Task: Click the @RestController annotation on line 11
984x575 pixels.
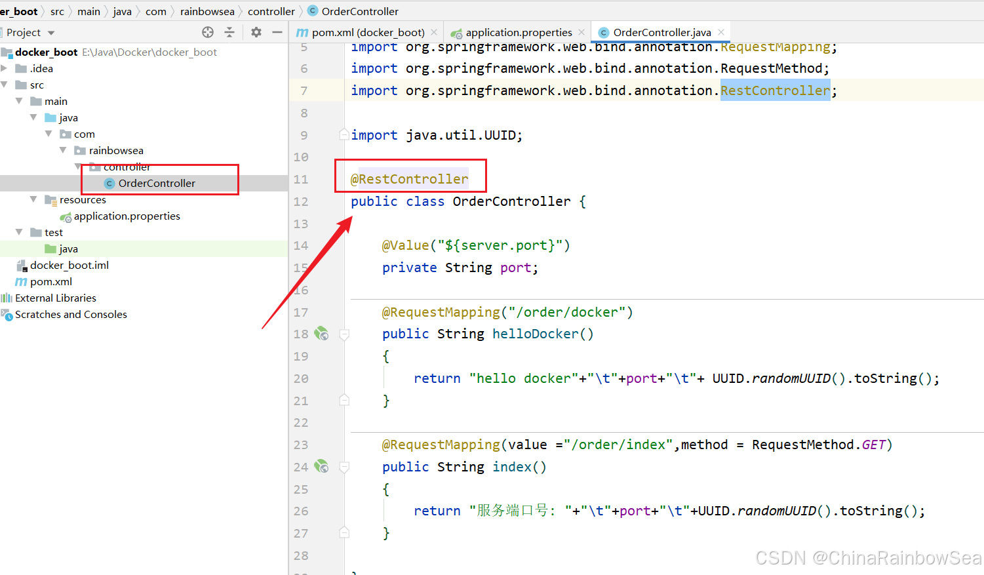Action: [410, 179]
